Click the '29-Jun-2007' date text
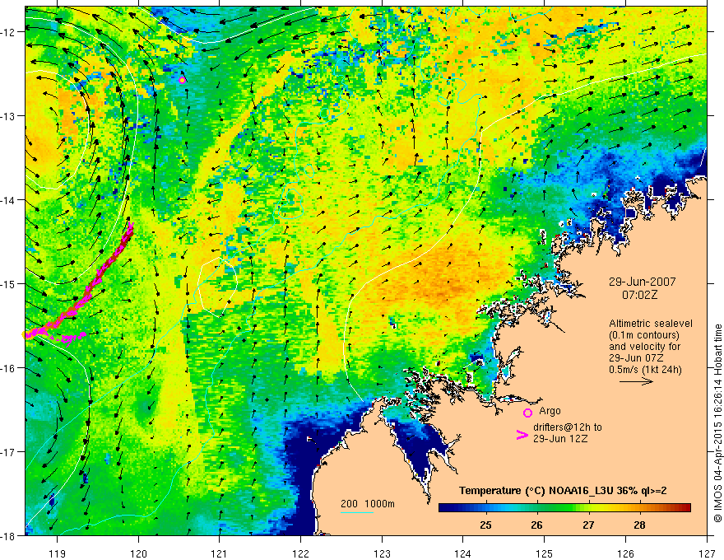 tap(642, 282)
